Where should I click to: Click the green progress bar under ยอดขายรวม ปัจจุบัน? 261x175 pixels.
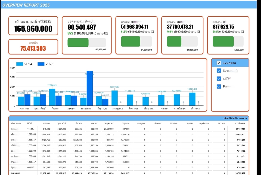tap(78, 42)
